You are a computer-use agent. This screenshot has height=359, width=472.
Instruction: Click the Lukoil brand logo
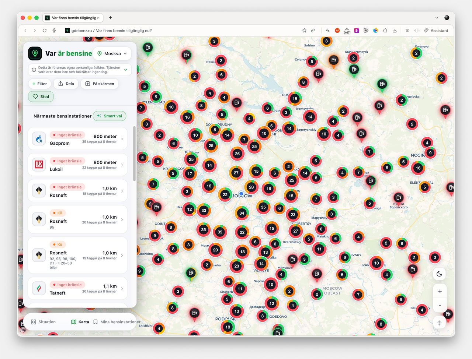pyautogui.click(x=39, y=165)
